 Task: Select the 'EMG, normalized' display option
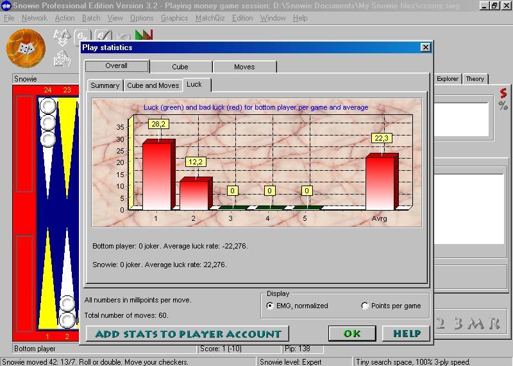270,306
